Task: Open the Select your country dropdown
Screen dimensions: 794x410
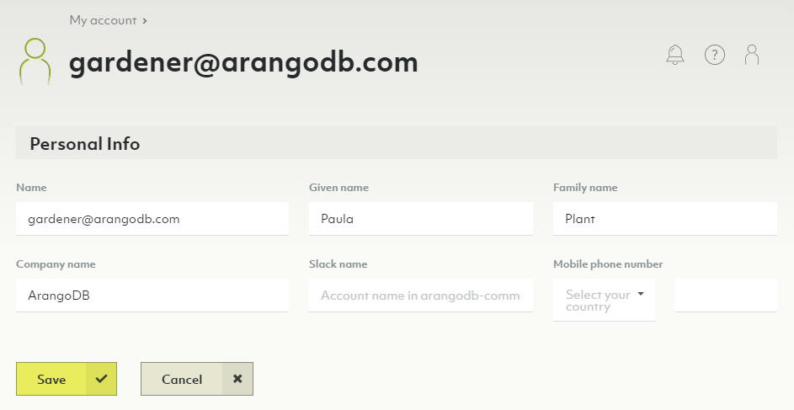Action: (598, 301)
